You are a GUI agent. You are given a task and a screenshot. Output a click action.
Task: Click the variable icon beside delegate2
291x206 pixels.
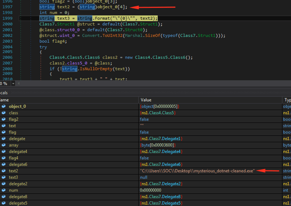coord(4,184)
